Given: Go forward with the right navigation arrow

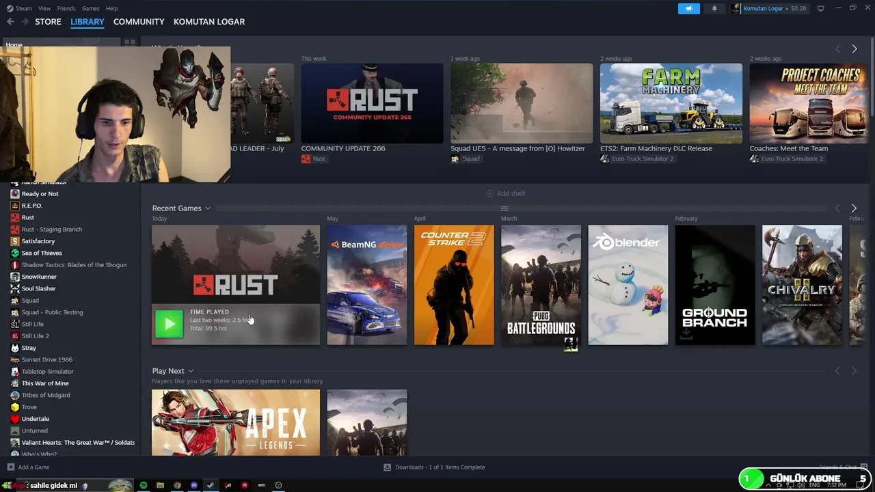Looking at the screenshot, I should coord(25,22).
